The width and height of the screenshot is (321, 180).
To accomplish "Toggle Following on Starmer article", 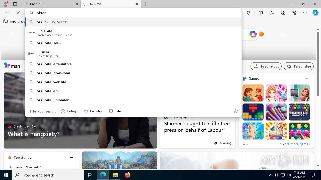I will coord(223,143).
